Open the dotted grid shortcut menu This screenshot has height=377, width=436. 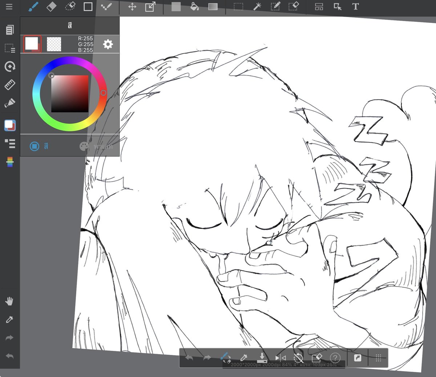tap(378, 358)
